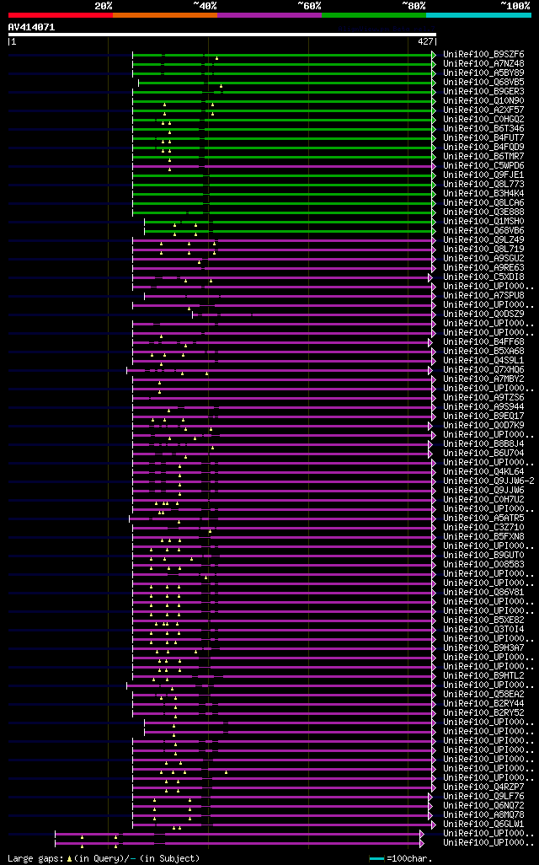Viewport: 539px width, 865px height.
Task: Select the UniRef100_A2XF57 label
Action: 483,110
